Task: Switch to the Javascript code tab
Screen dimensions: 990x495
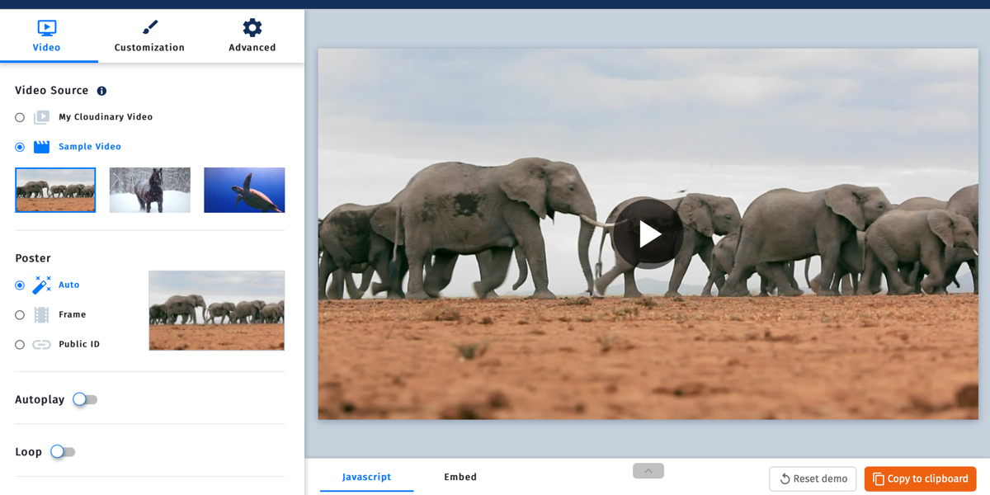Action: click(367, 477)
